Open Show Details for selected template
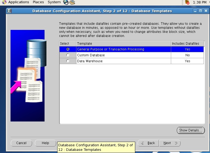The width and height of the screenshot is (210, 153). point(191,130)
